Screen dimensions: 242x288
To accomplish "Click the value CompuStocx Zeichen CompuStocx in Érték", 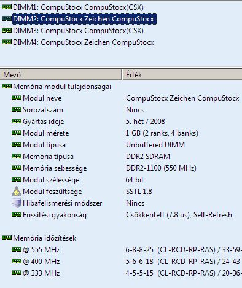I will pos(182,98).
